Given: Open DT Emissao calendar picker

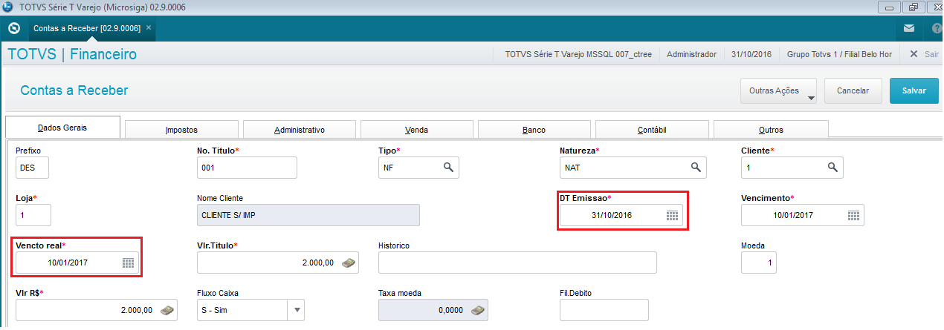Looking at the screenshot, I should (672, 216).
